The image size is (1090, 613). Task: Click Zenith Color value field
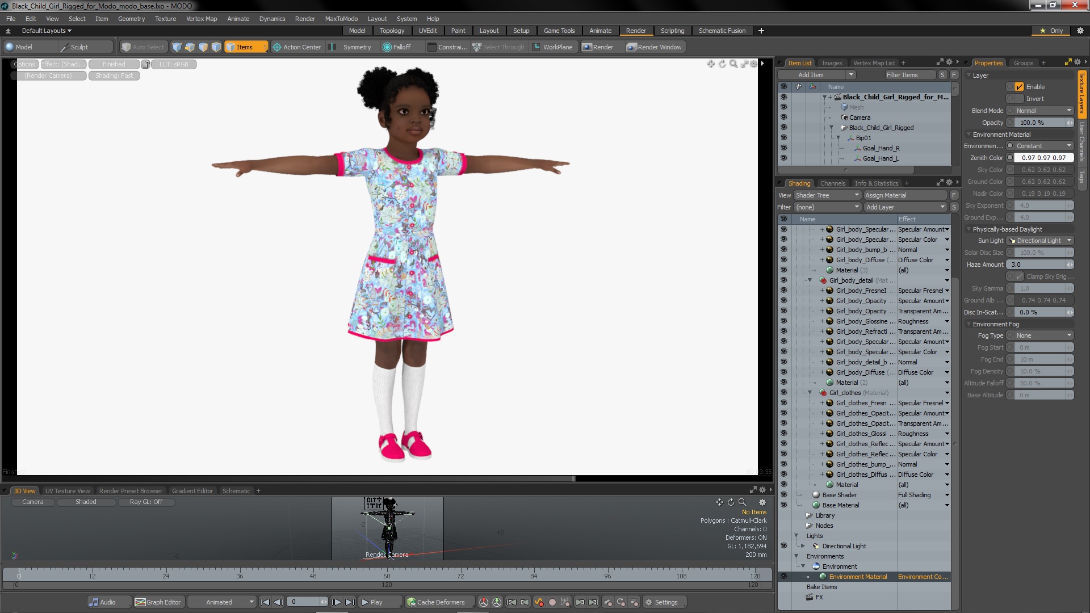[1043, 158]
